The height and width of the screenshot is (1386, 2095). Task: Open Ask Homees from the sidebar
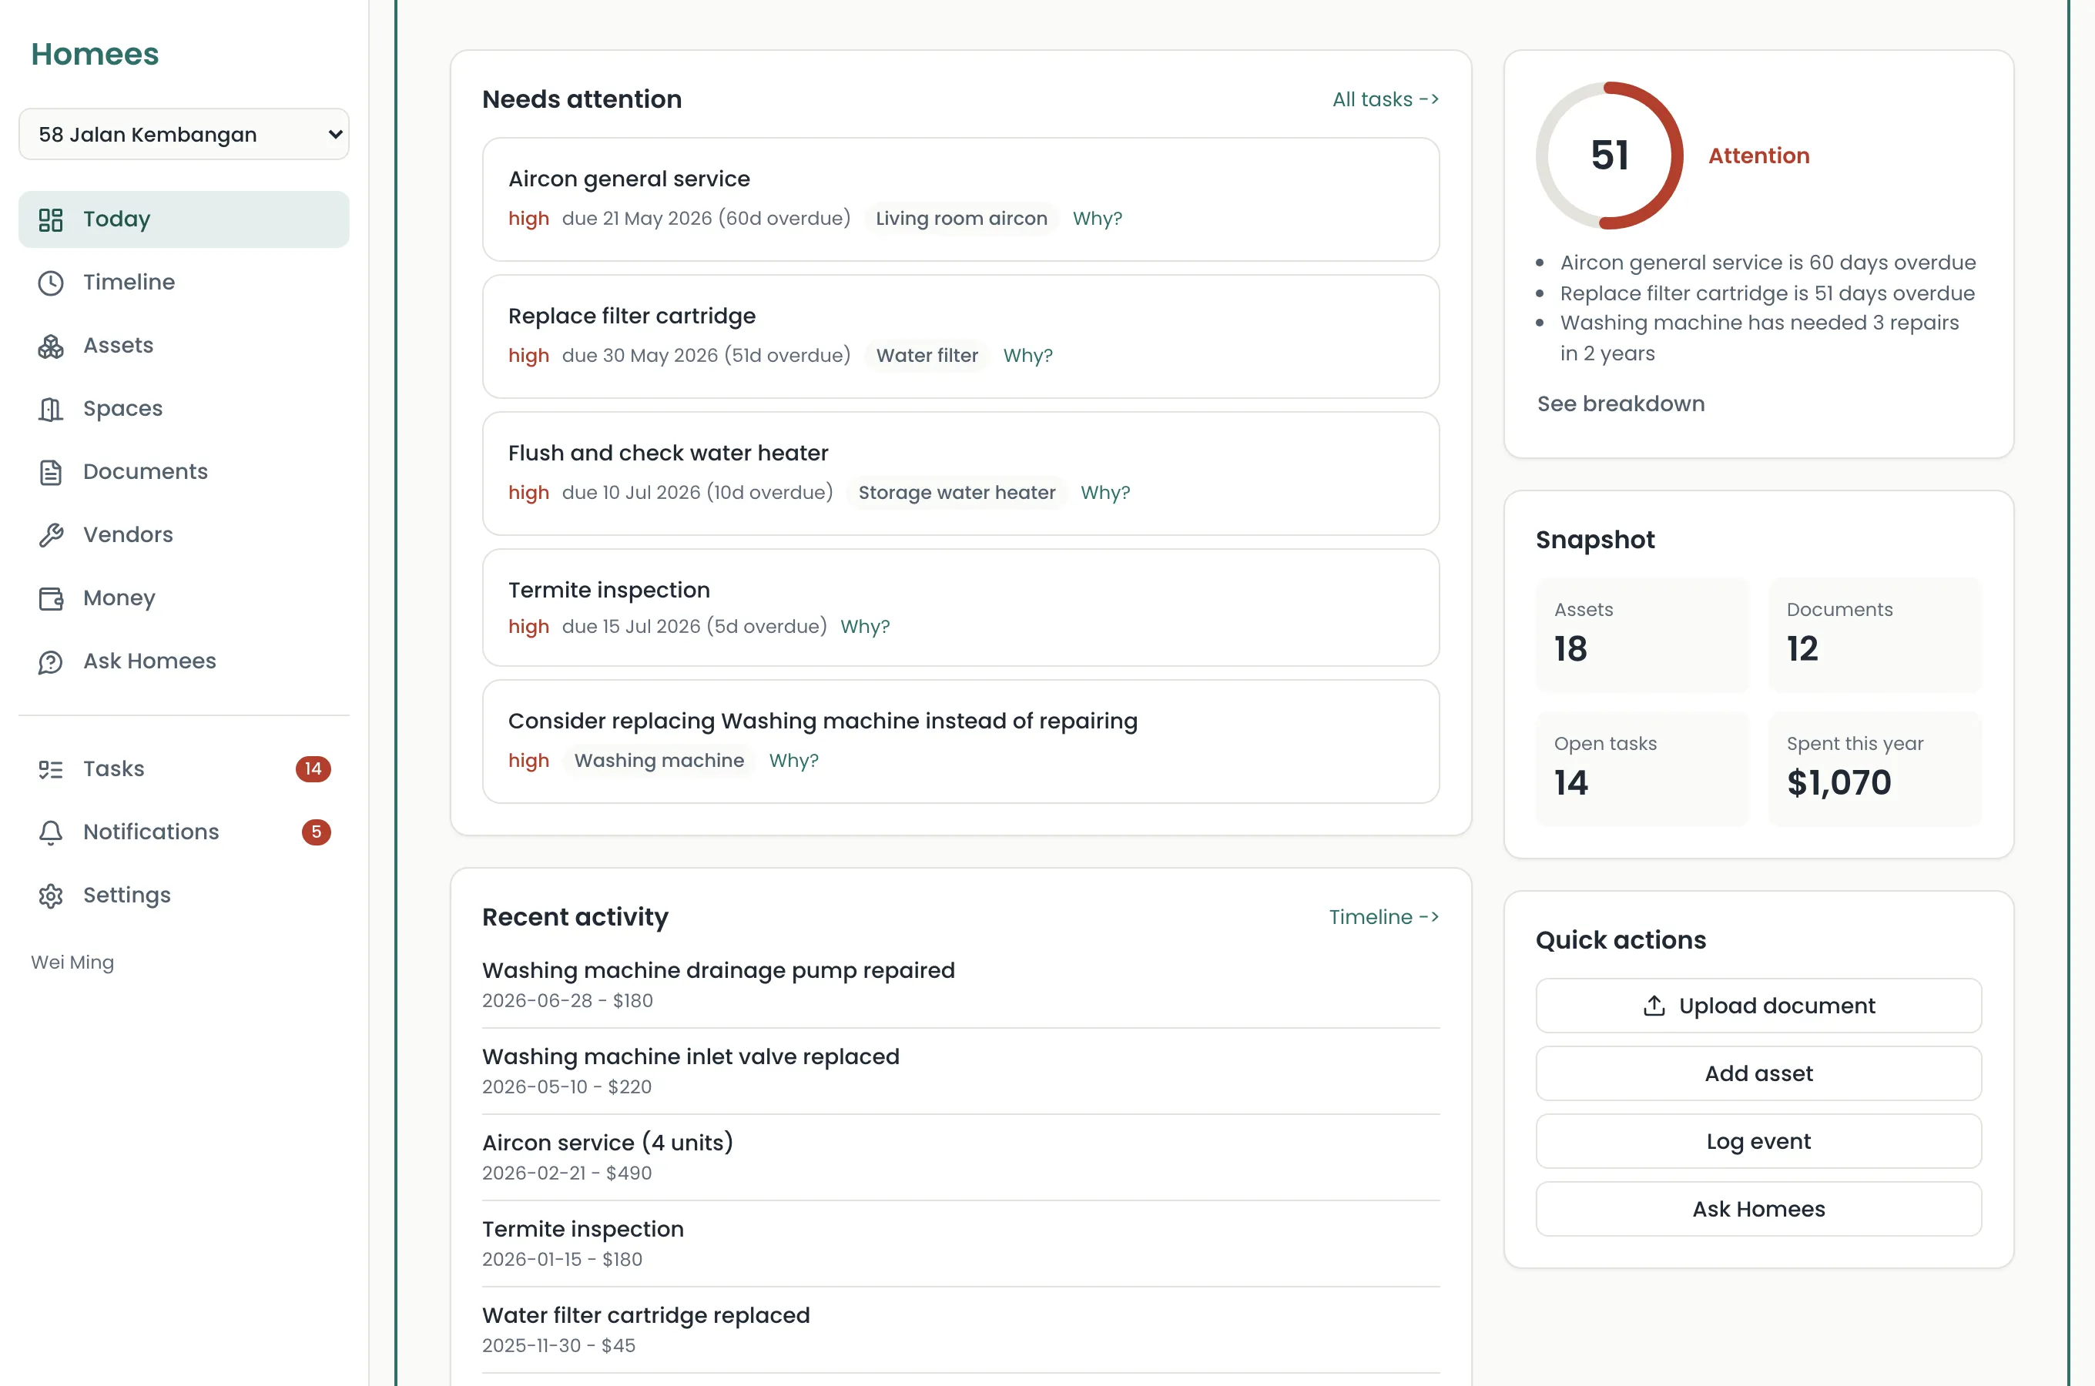[184, 662]
